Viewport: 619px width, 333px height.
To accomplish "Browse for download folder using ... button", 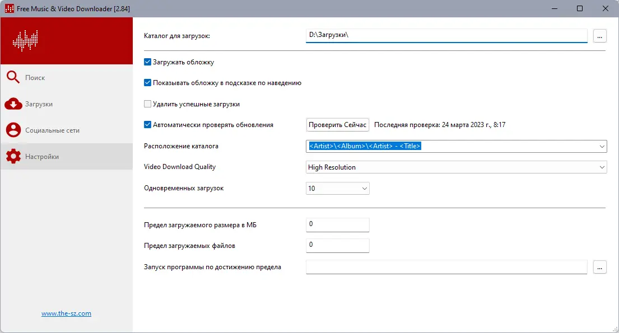I will pyautogui.click(x=599, y=35).
